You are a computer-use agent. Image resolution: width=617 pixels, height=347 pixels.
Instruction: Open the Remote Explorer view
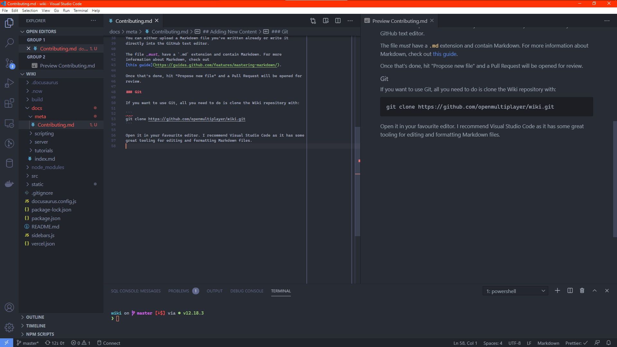pos(9,123)
